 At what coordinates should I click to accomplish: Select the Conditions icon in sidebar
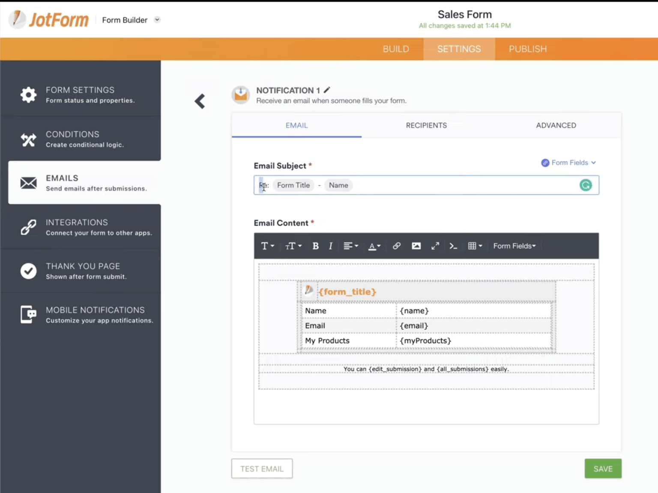28,140
